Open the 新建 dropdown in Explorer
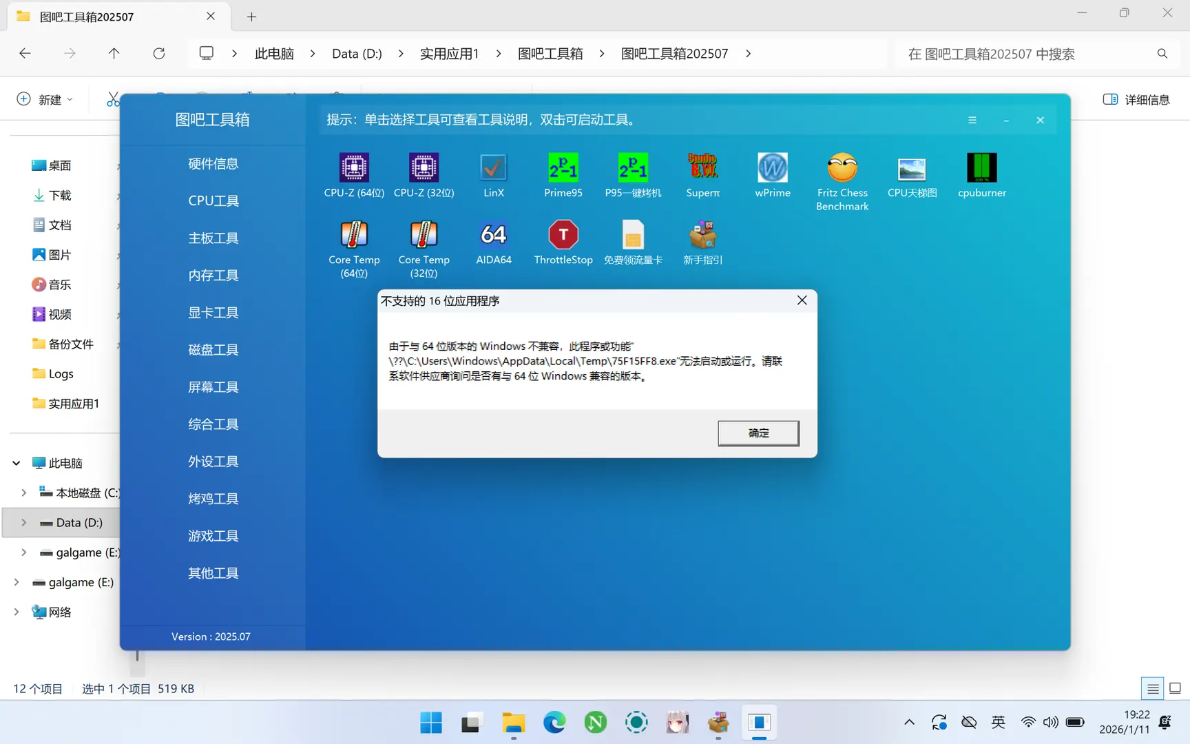The height and width of the screenshot is (744, 1190). (45, 100)
